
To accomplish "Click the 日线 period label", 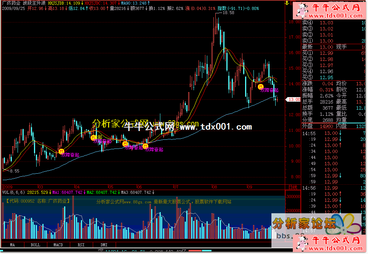I will (293, 187).
